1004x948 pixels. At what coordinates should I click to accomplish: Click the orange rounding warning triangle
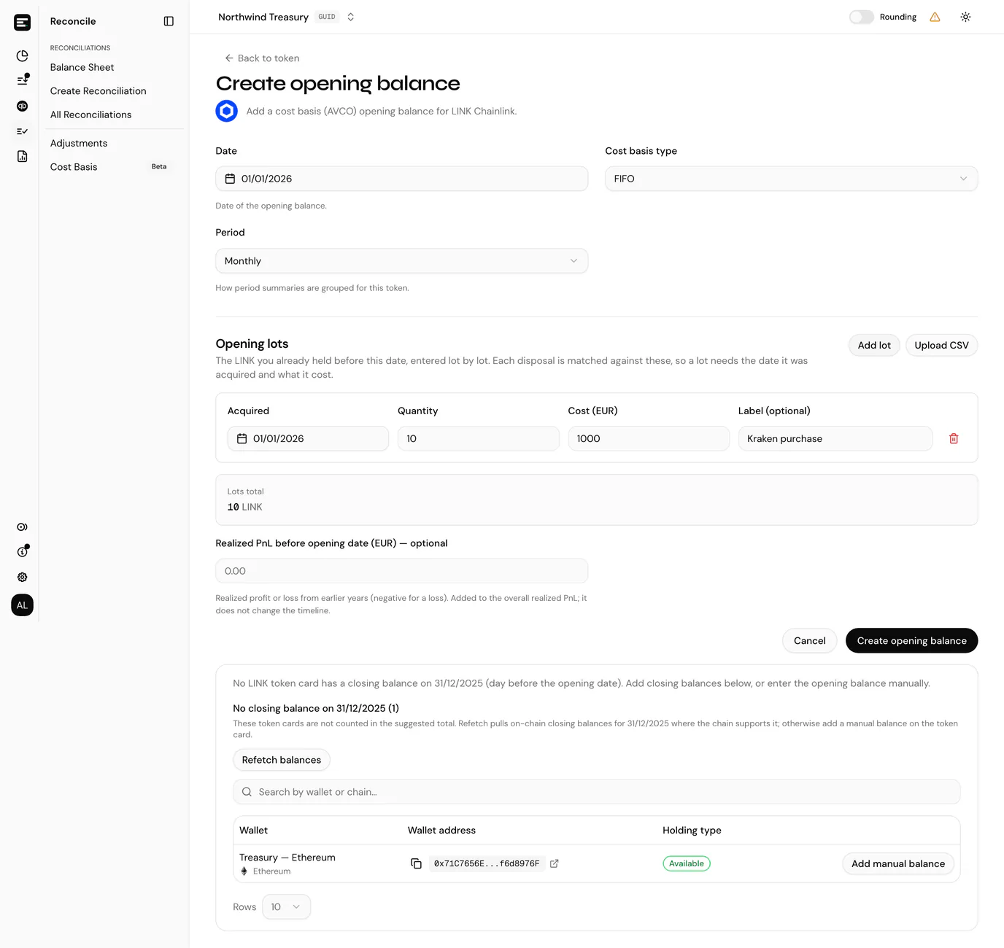(x=935, y=17)
